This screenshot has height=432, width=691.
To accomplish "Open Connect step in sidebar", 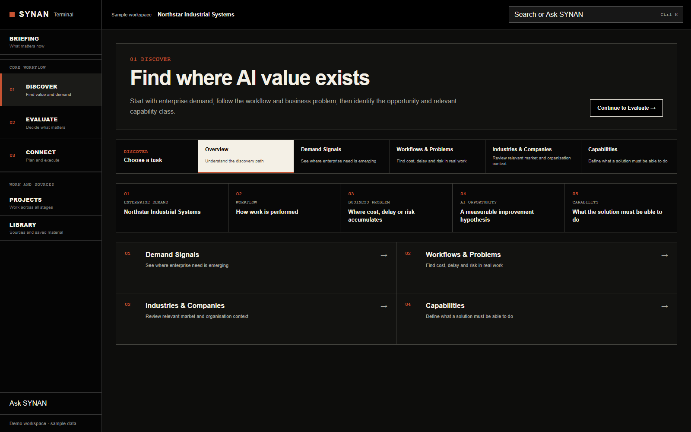I will 51,156.
